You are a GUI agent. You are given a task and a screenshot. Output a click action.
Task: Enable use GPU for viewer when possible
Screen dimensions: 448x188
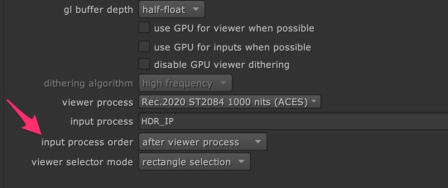click(x=144, y=28)
